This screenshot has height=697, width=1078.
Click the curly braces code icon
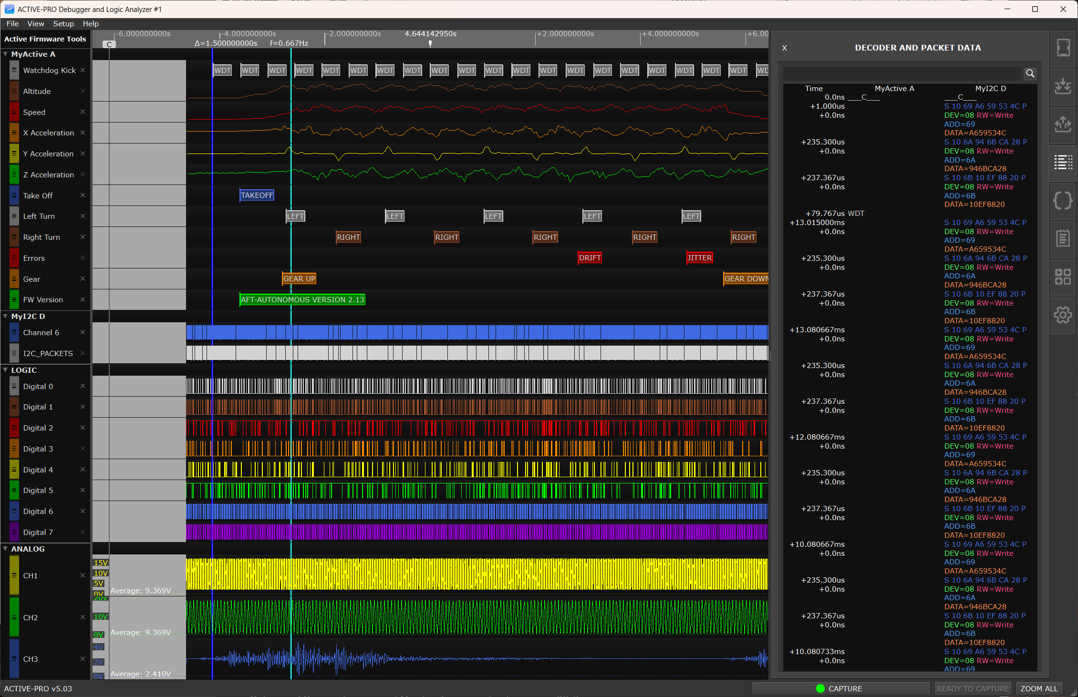pyautogui.click(x=1063, y=200)
